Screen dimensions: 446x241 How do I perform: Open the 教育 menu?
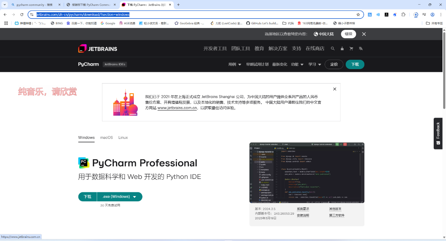[x=259, y=49]
